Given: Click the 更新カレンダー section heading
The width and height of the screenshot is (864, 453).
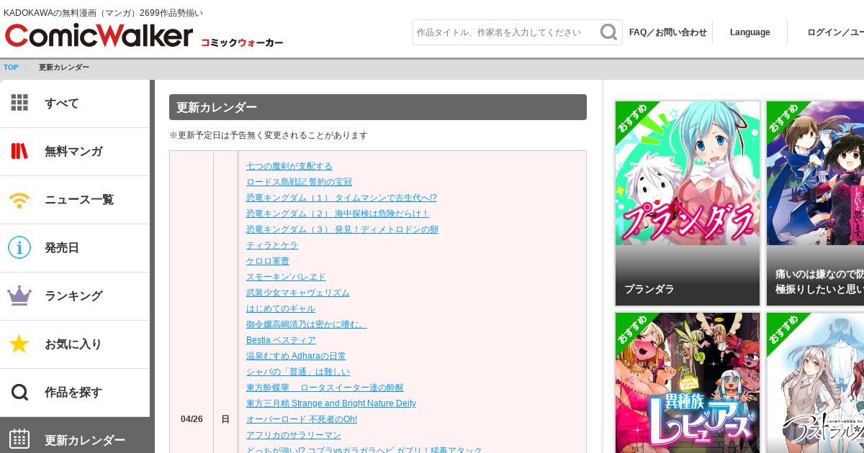Looking at the screenshot, I should [378, 107].
